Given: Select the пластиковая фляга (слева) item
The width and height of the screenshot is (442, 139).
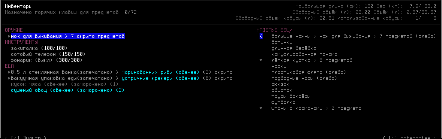Looking at the screenshot, I should 309,72.
